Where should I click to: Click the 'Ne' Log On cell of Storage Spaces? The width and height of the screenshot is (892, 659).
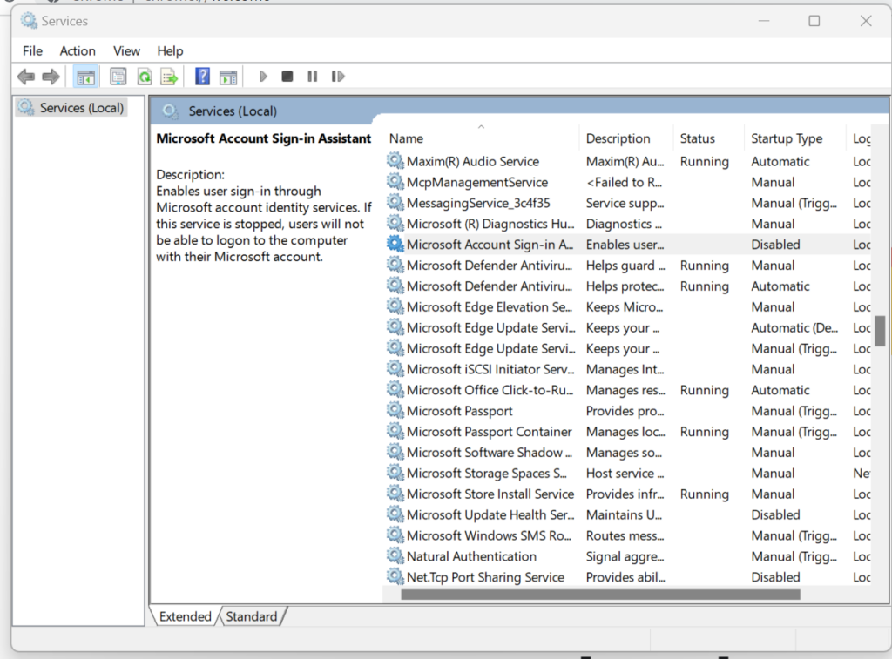pyautogui.click(x=862, y=473)
